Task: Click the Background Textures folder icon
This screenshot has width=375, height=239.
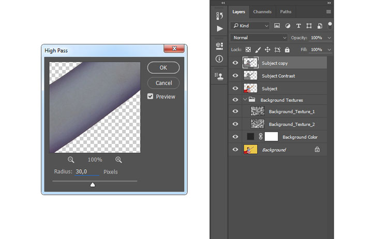Action: (252, 99)
